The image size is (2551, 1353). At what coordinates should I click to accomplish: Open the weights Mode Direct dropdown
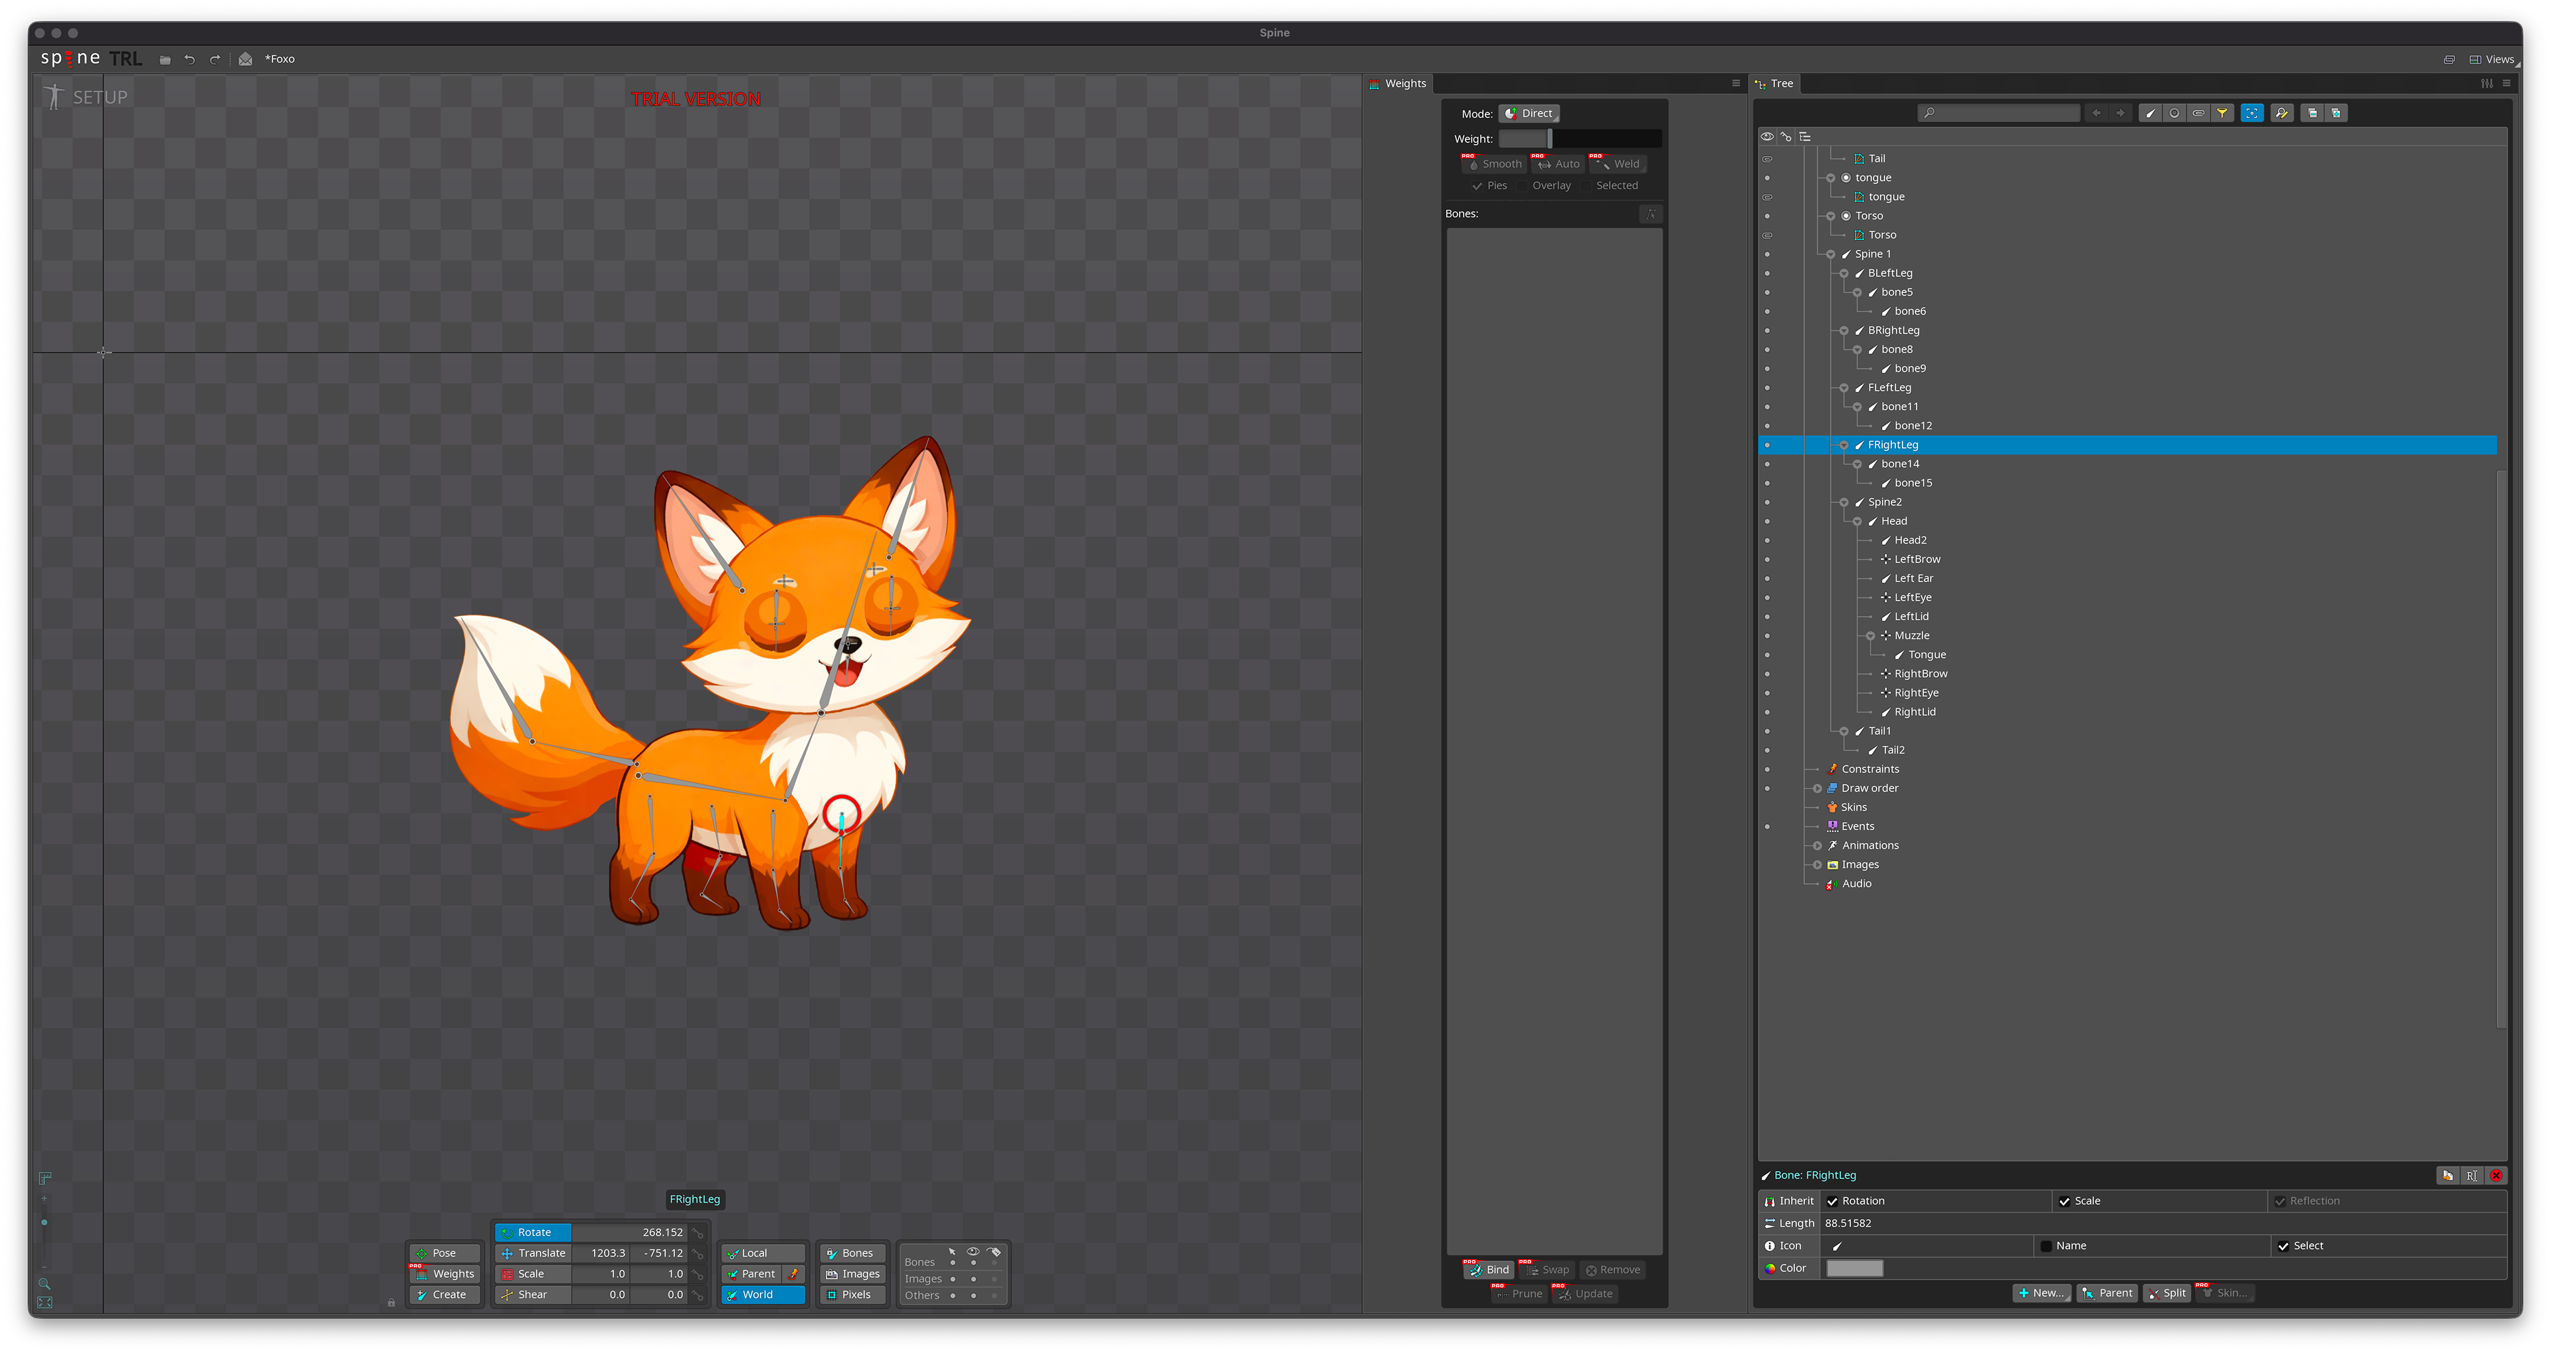[x=1529, y=114]
